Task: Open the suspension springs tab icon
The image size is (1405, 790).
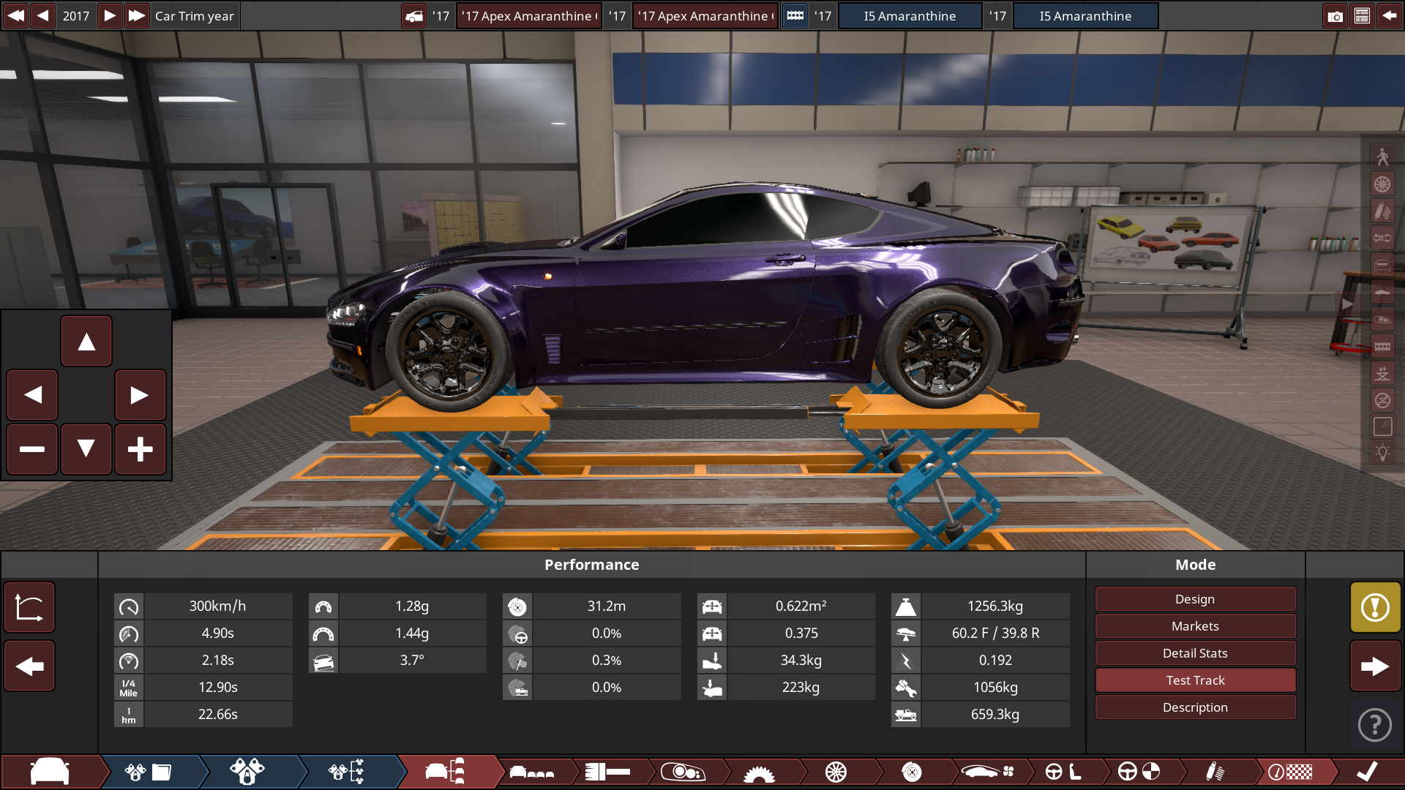Action: [1214, 772]
